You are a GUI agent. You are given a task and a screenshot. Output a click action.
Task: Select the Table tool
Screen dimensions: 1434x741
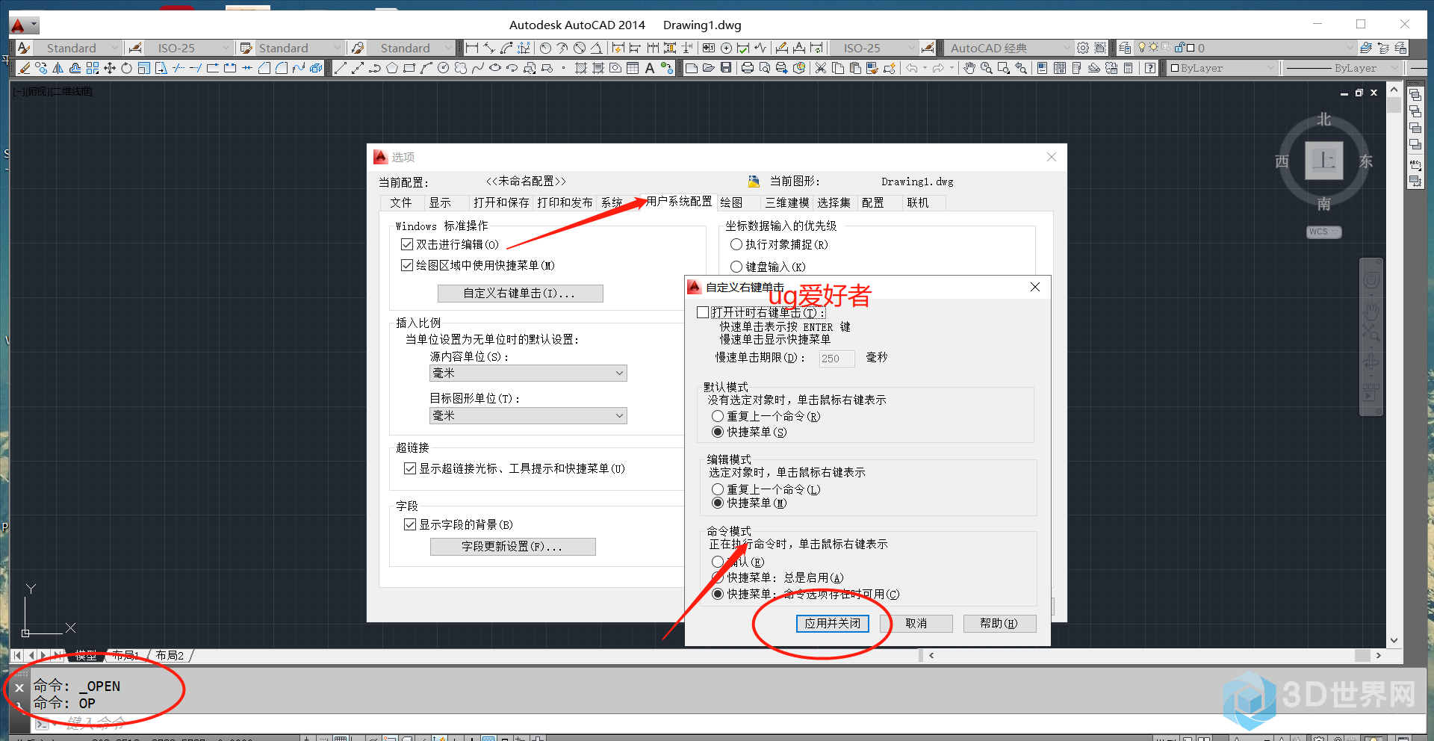(633, 68)
